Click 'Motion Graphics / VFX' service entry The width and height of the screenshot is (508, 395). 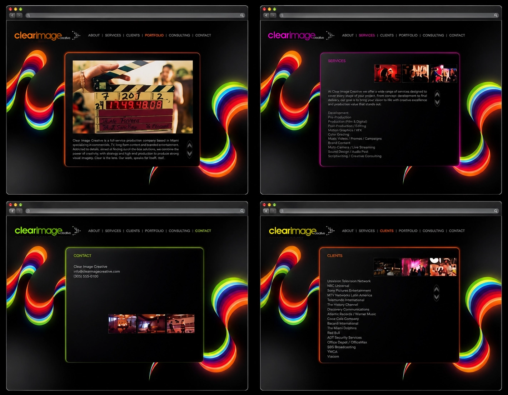345,130
